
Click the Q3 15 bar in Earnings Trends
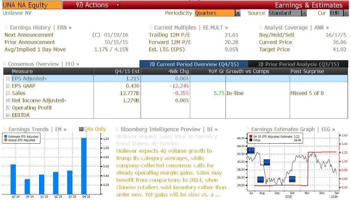(70, 182)
